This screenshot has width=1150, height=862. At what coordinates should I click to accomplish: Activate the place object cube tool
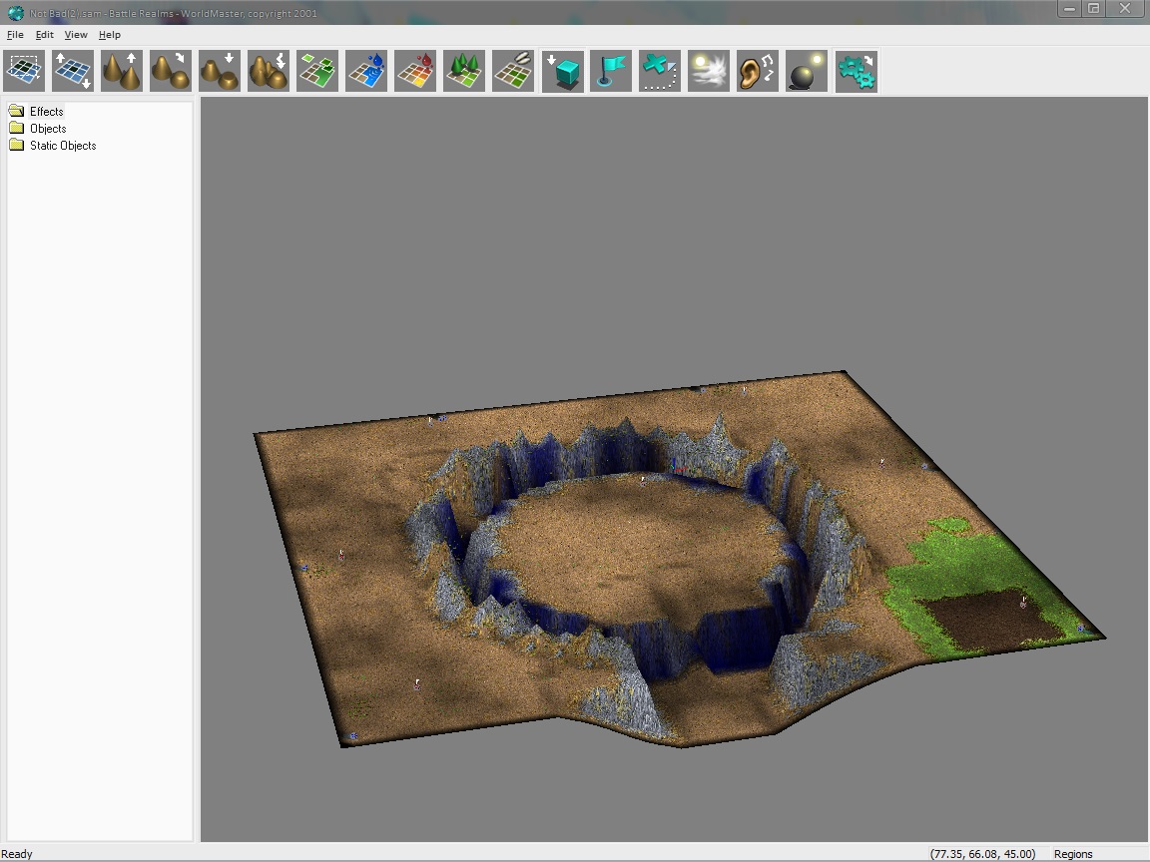point(563,71)
